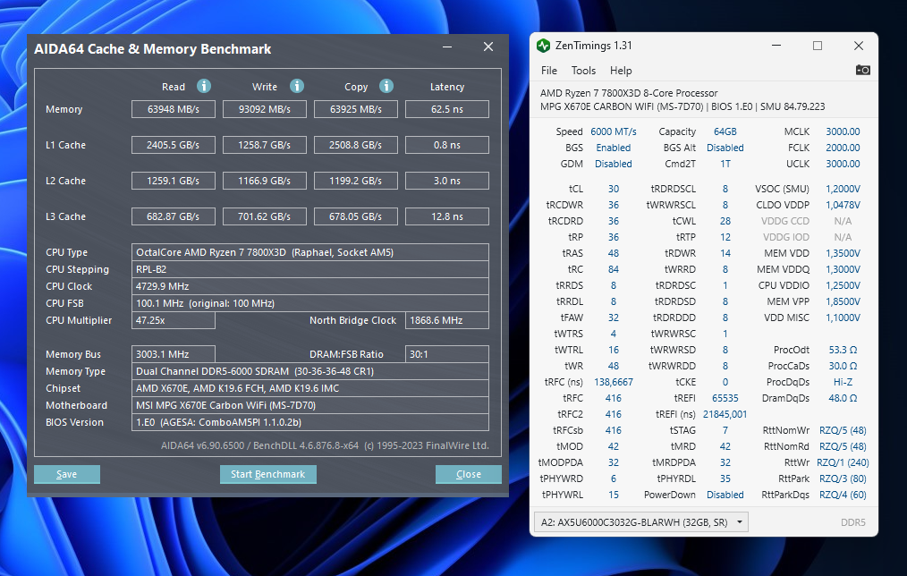Click the MEM VDD value 1,3500V
Viewport: 907px width, 576px height.
tap(843, 253)
